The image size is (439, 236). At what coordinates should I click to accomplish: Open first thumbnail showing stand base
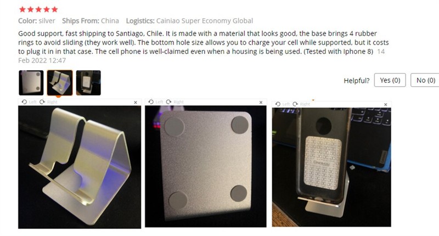click(x=31, y=83)
